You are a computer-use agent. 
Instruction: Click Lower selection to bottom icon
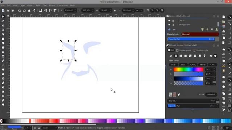(x=41, y=10)
